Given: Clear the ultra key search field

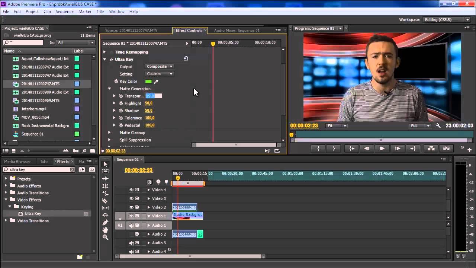Looking at the screenshot, I should pyautogui.click(x=72, y=169).
